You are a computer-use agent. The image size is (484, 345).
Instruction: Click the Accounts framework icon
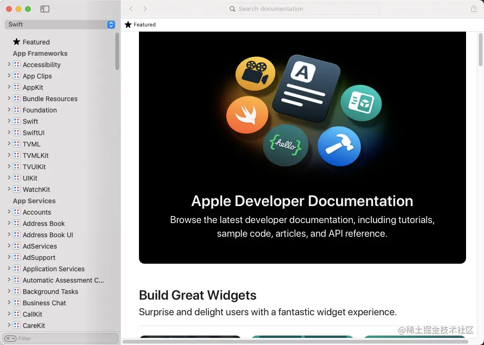pyautogui.click(x=17, y=212)
